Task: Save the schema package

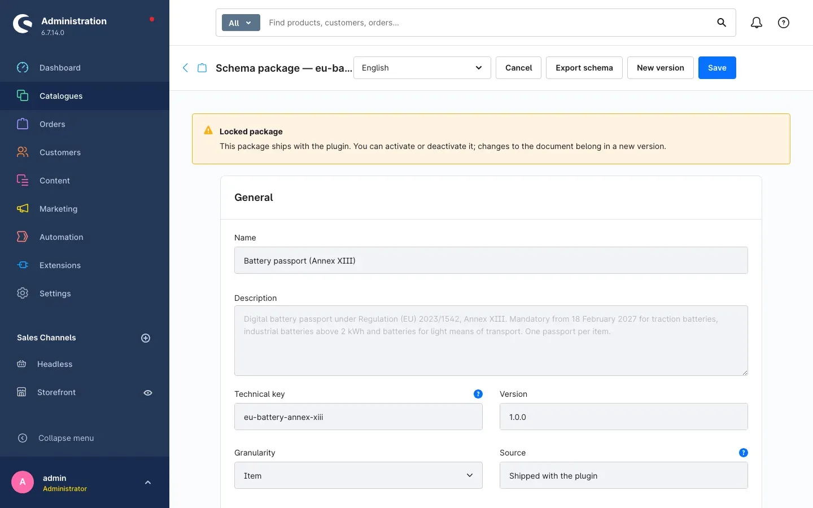Action: (717, 68)
